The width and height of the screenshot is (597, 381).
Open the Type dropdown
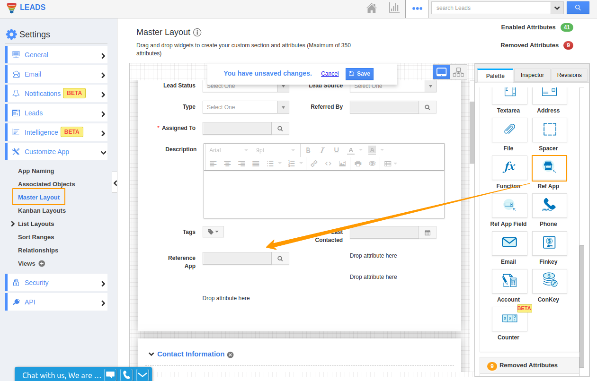[x=245, y=107]
